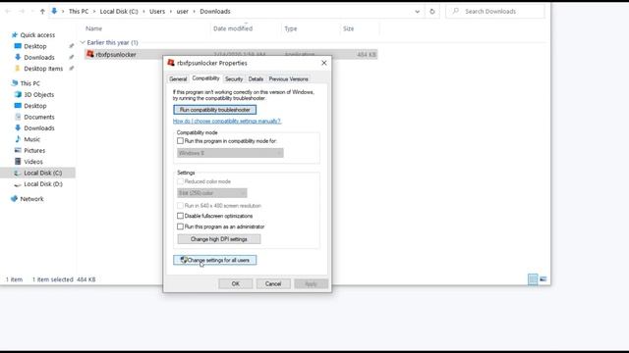The image size is (629, 353).
Task: Click Change settings for all users
Action: tap(214, 260)
